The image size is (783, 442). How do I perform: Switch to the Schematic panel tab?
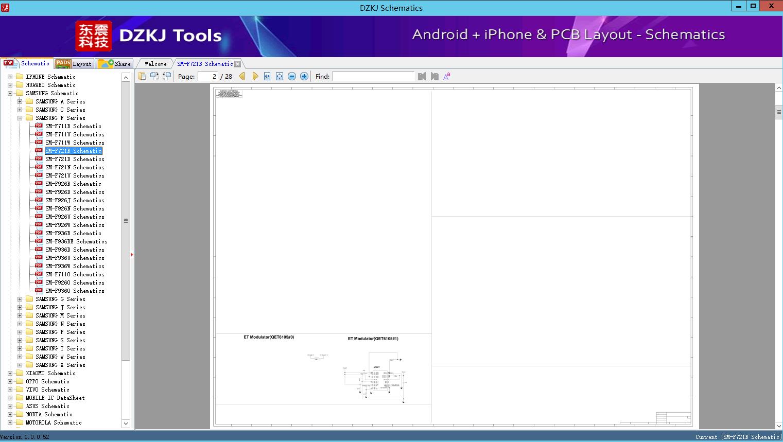coord(27,63)
